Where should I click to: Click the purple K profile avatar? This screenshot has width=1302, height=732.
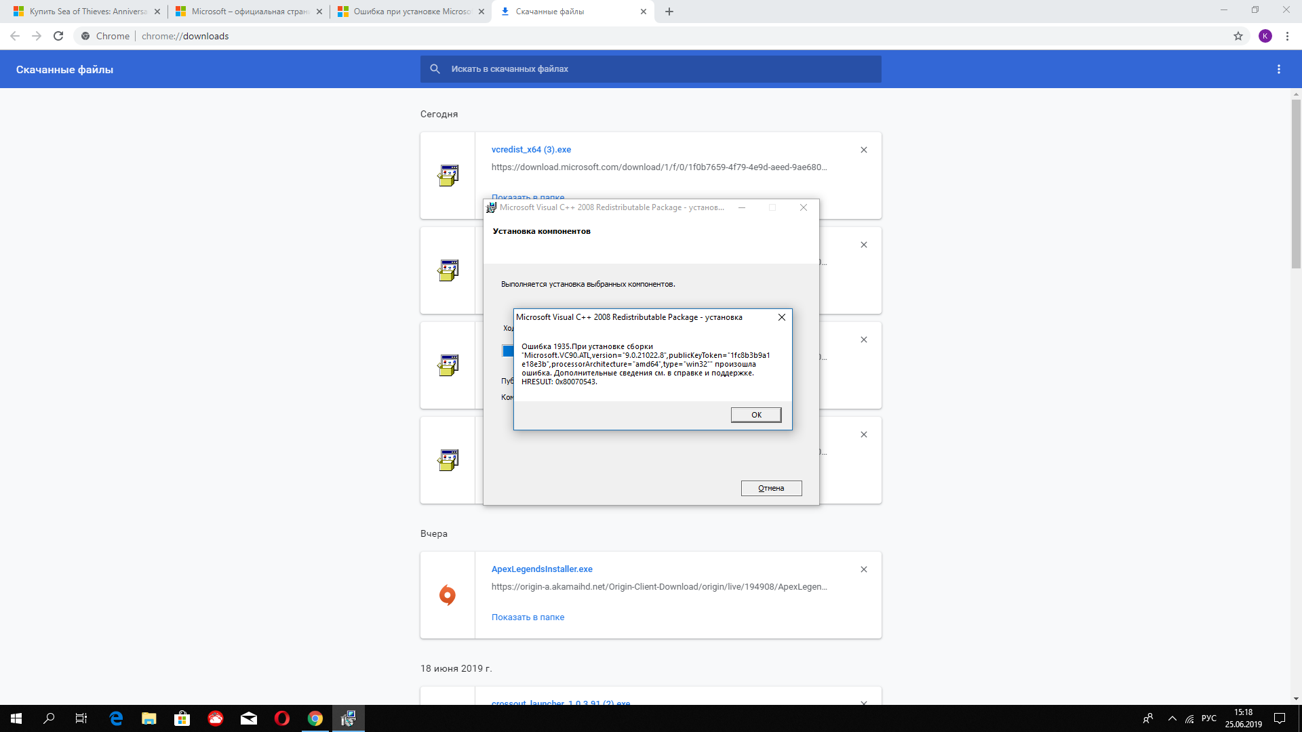(x=1265, y=36)
